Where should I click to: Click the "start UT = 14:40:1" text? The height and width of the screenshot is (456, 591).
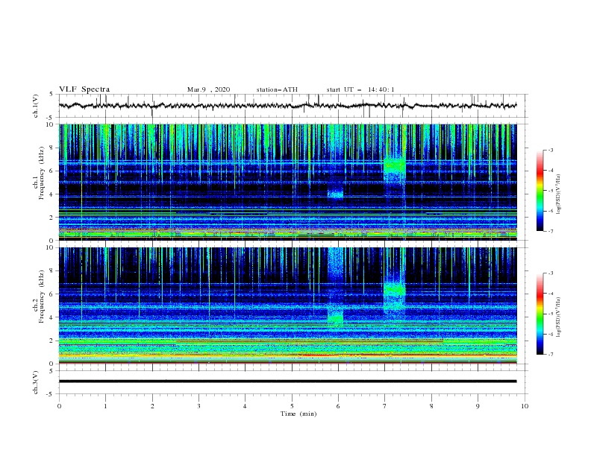[360, 89]
